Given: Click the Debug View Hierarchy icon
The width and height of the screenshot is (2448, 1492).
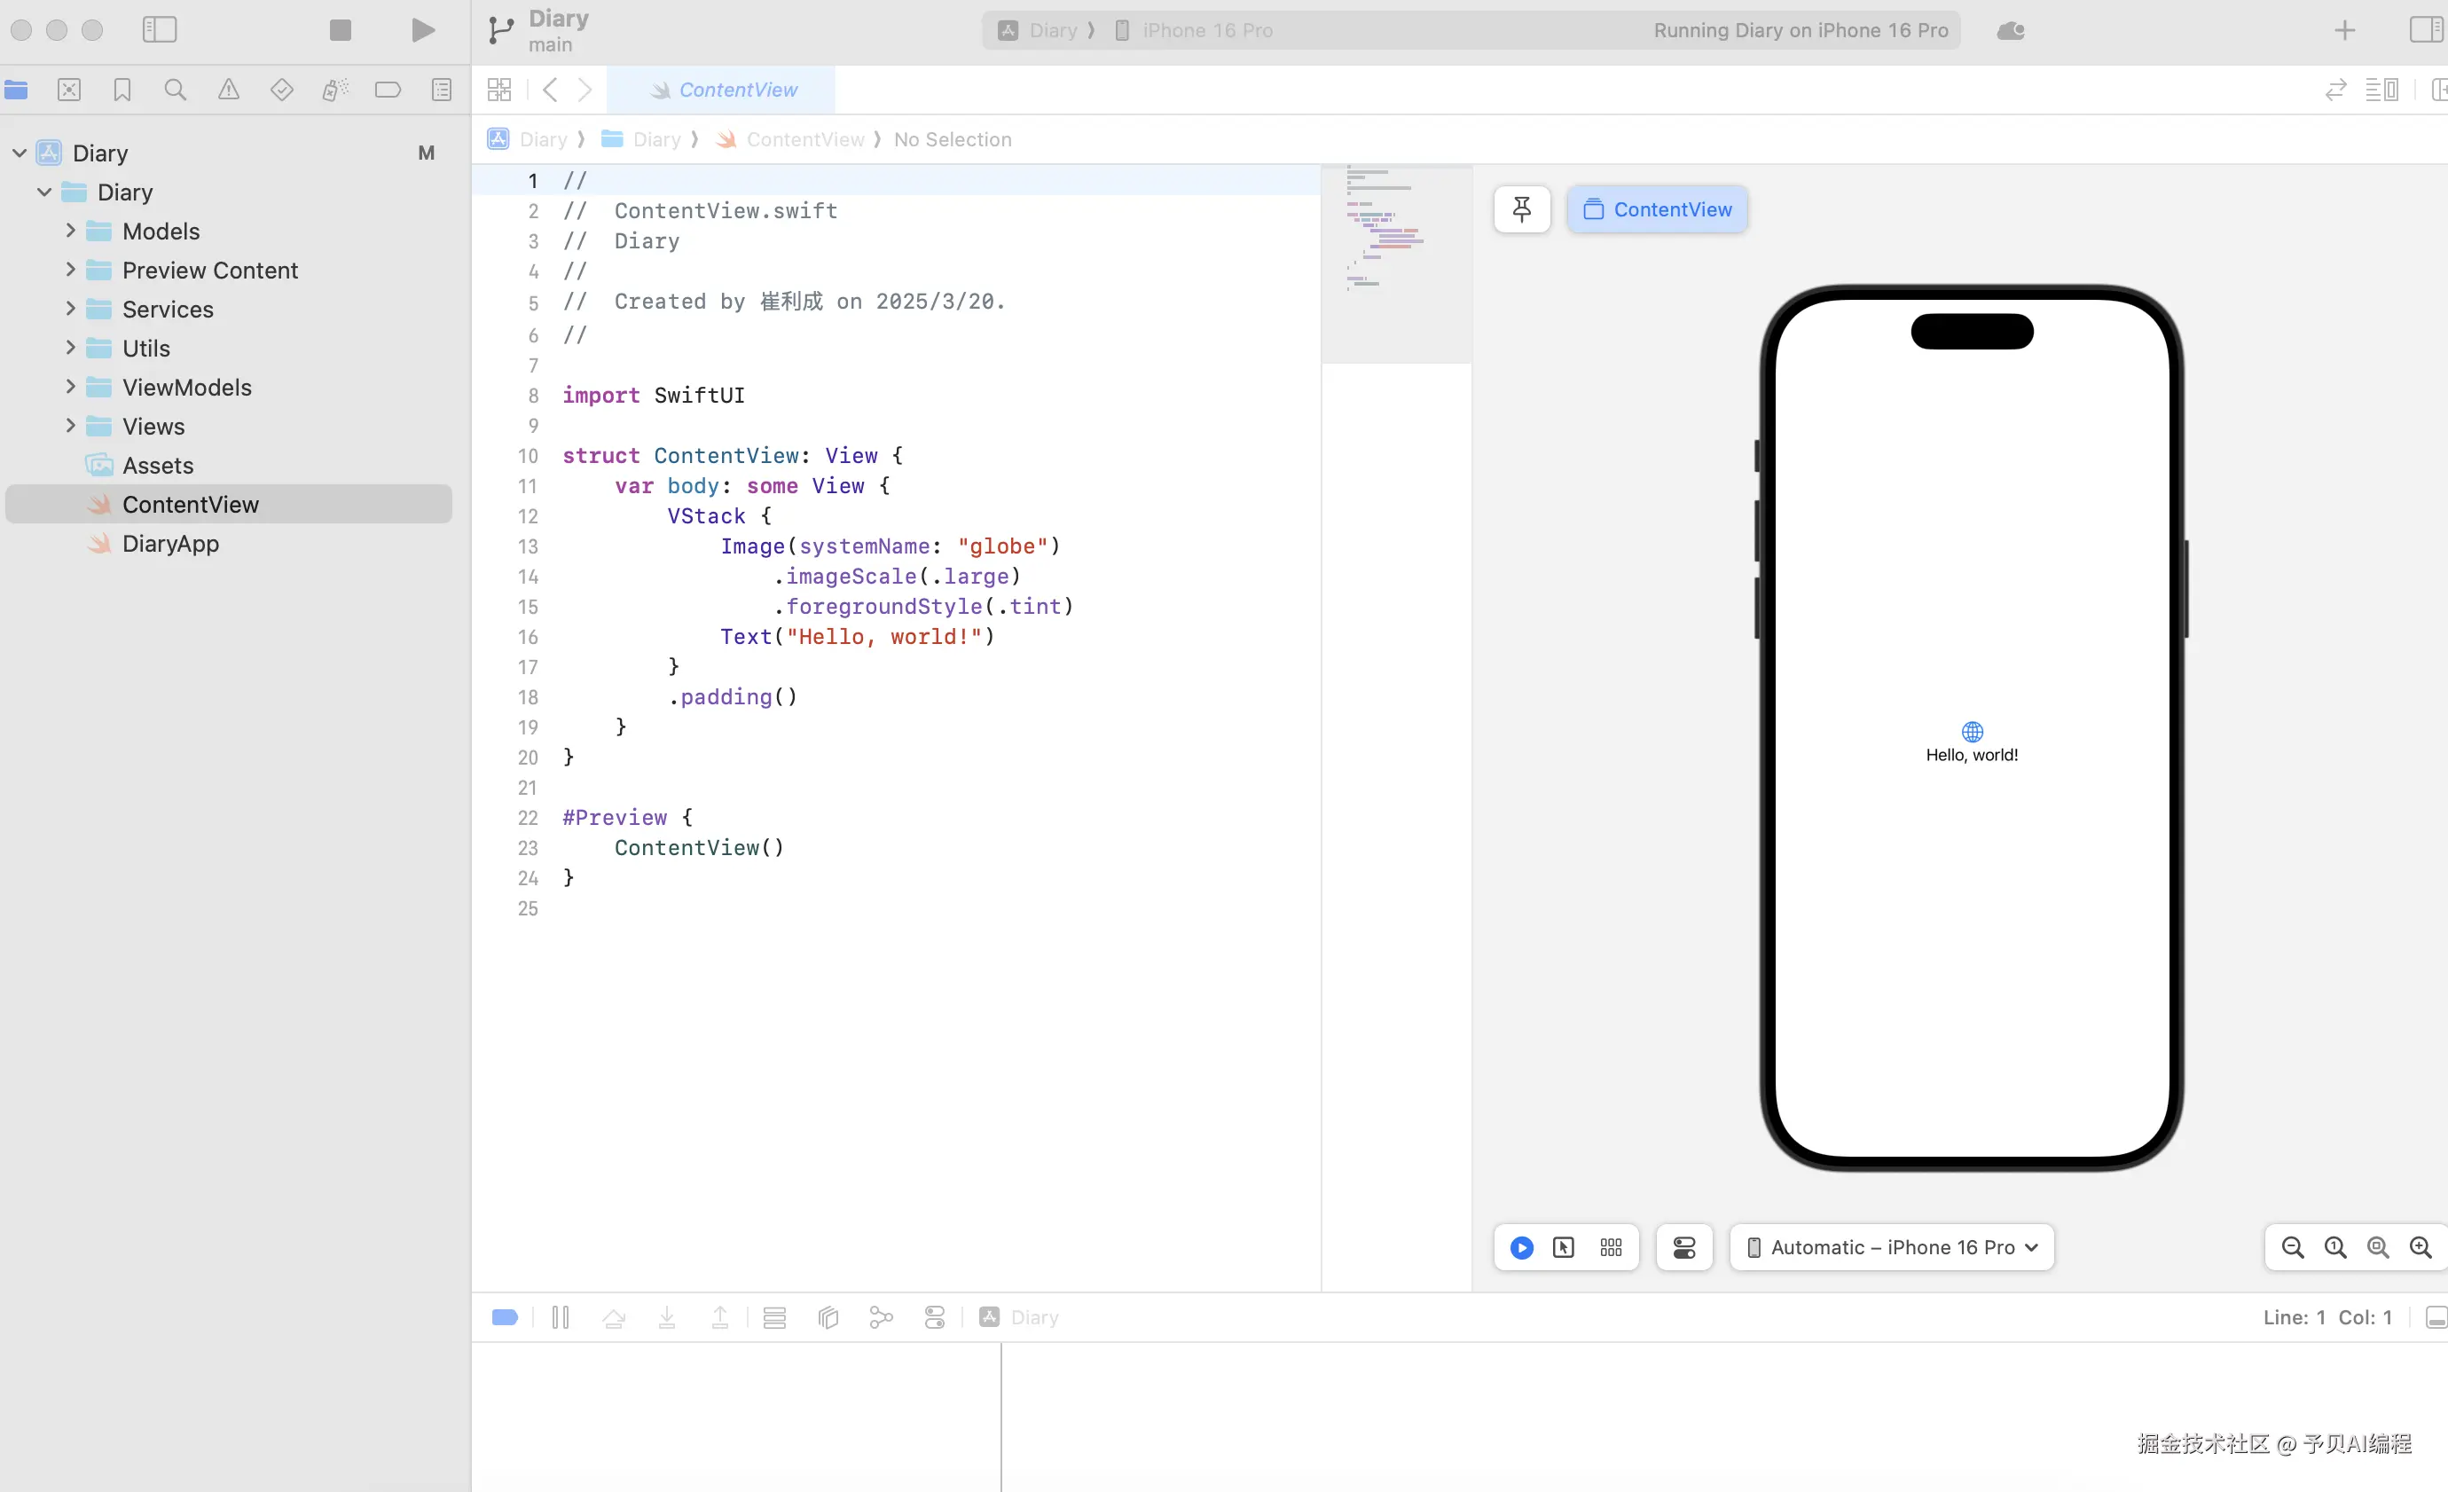Looking at the screenshot, I should pyautogui.click(x=828, y=1317).
